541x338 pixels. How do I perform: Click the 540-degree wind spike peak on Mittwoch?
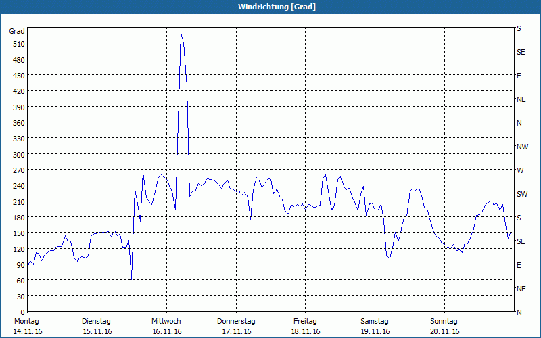181,33
